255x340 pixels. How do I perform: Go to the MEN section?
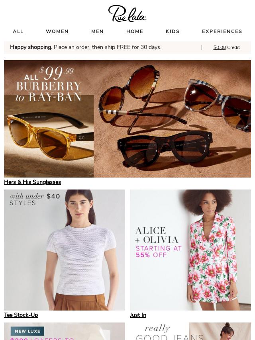pos(98,31)
